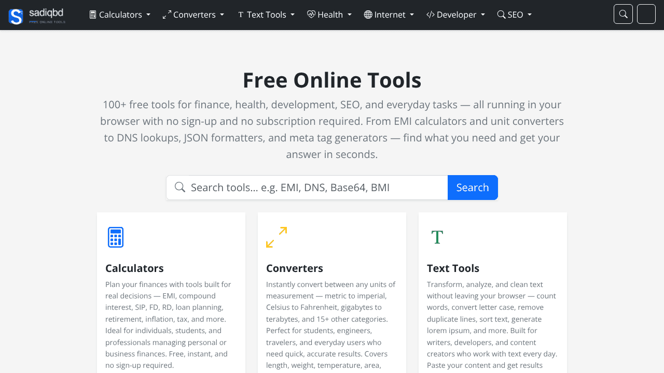
Task: Open the Developer menu
Action: tap(456, 15)
